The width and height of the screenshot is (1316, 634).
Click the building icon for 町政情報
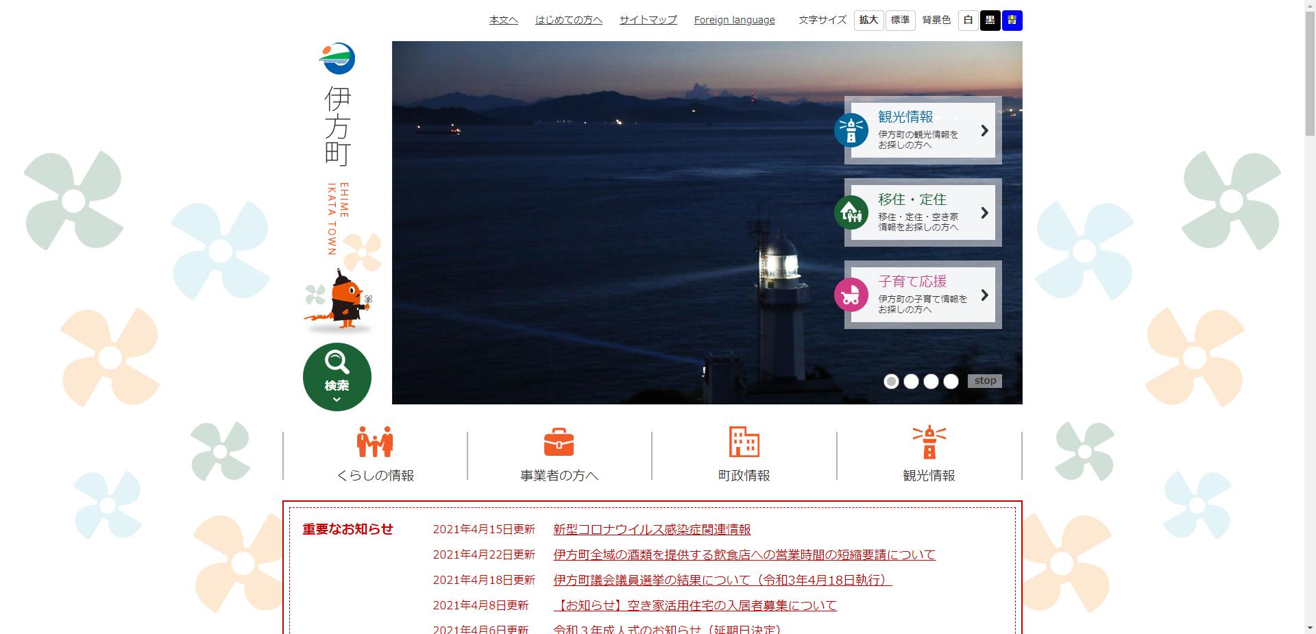pyautogui.click(x=744, y=442)
